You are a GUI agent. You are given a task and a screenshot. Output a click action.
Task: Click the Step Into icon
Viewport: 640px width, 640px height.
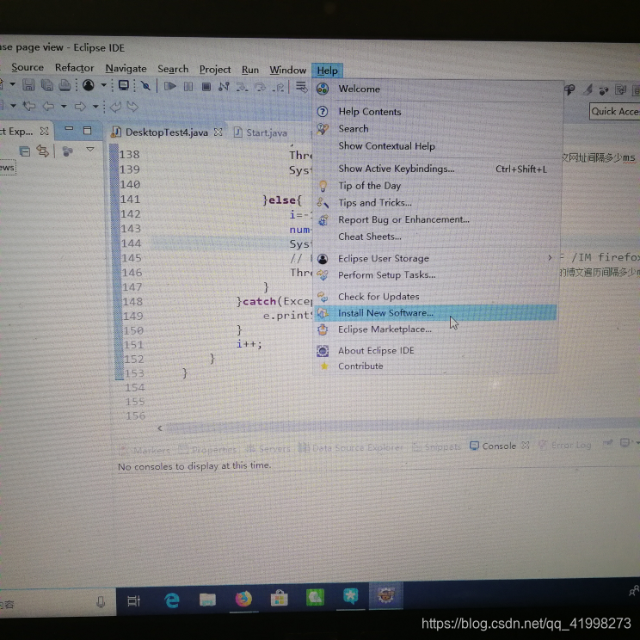point(242,87)
